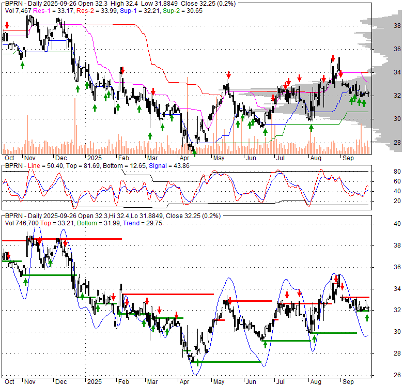Click the 30 price tick on upper chart

(397, 119)
